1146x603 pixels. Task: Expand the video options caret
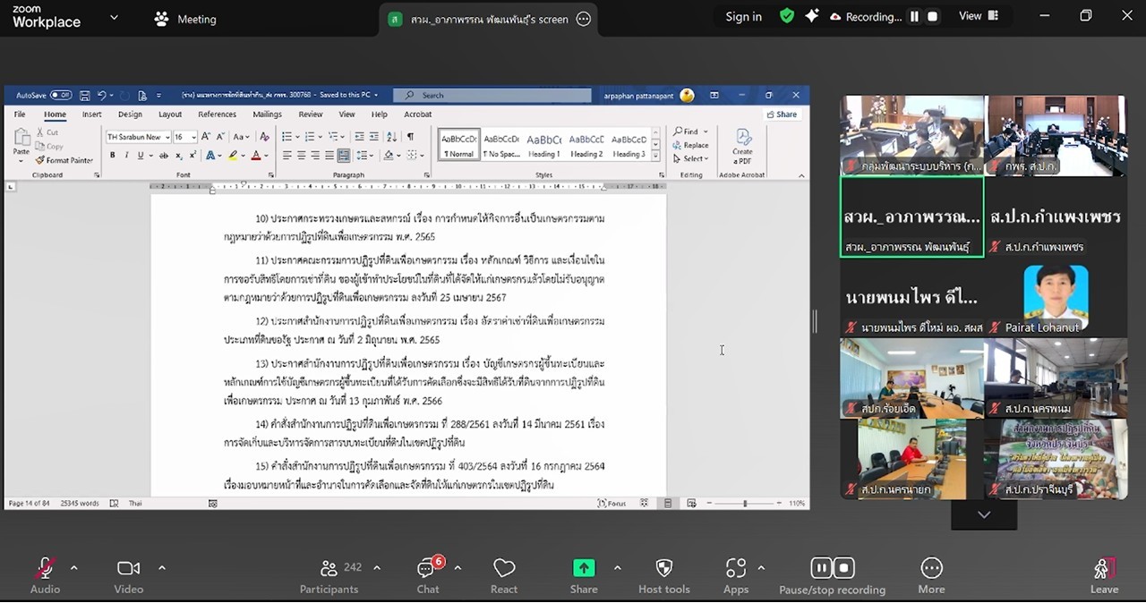(x=162, y=567)
